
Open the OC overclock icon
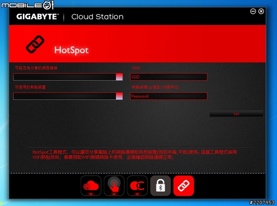[x=137, y=186]
